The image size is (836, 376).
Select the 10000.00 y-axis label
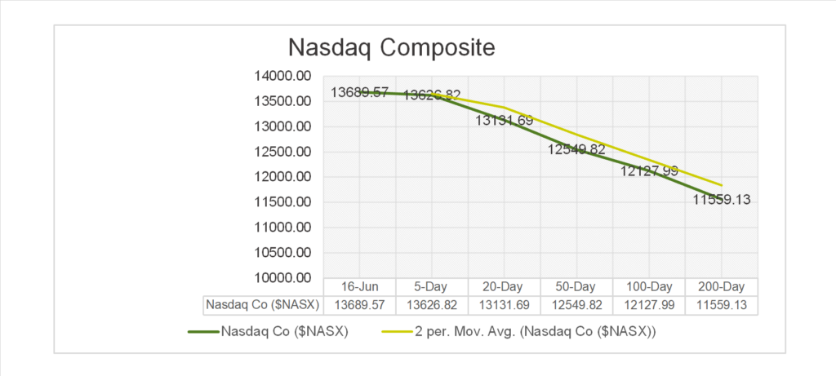coord(285,277)
